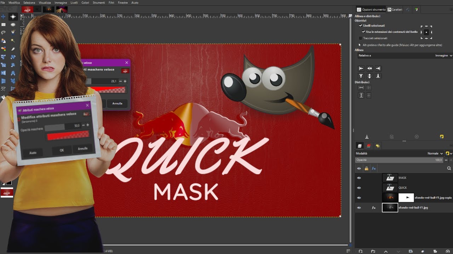
Task: Select road lights image tab thumbnail
Action: pyautogui.click(x=62, y=10)
